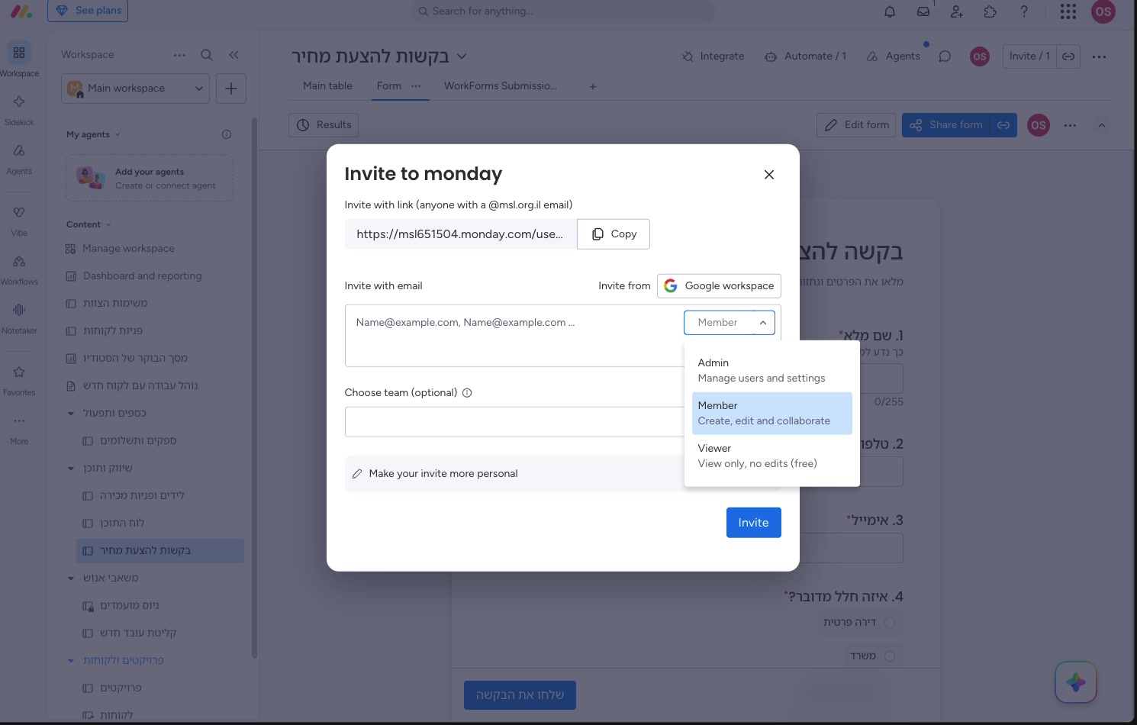
Task: Open Agents in the left rail
Action: 19,159
